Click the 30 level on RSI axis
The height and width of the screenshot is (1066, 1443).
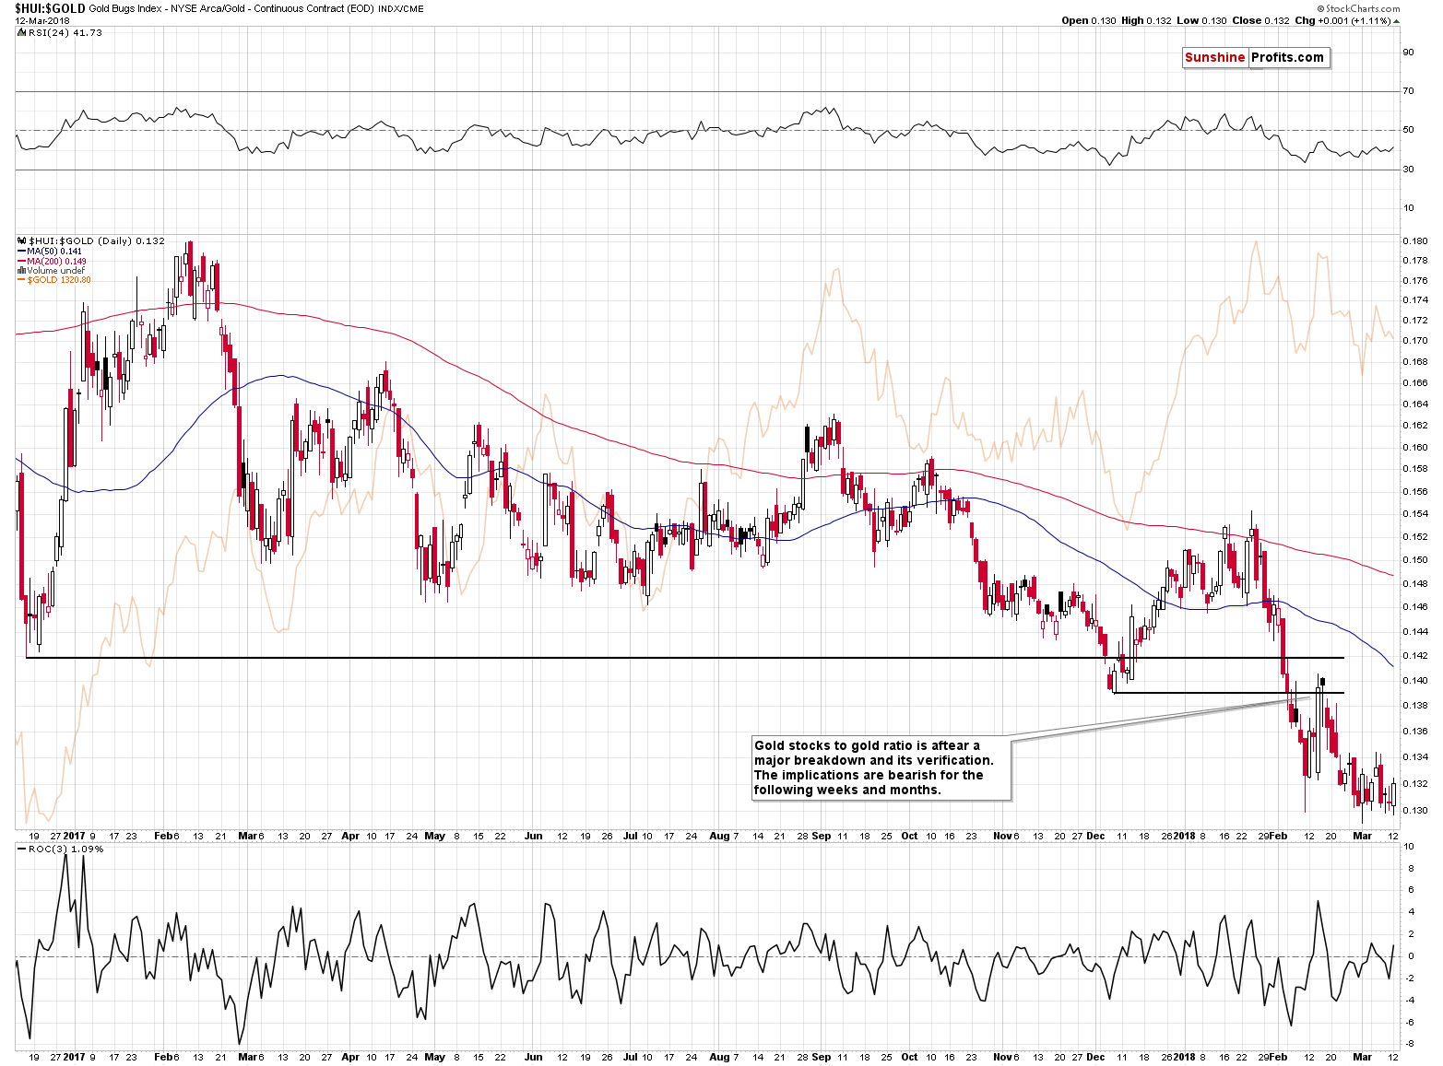click(x=1409, y=169)
